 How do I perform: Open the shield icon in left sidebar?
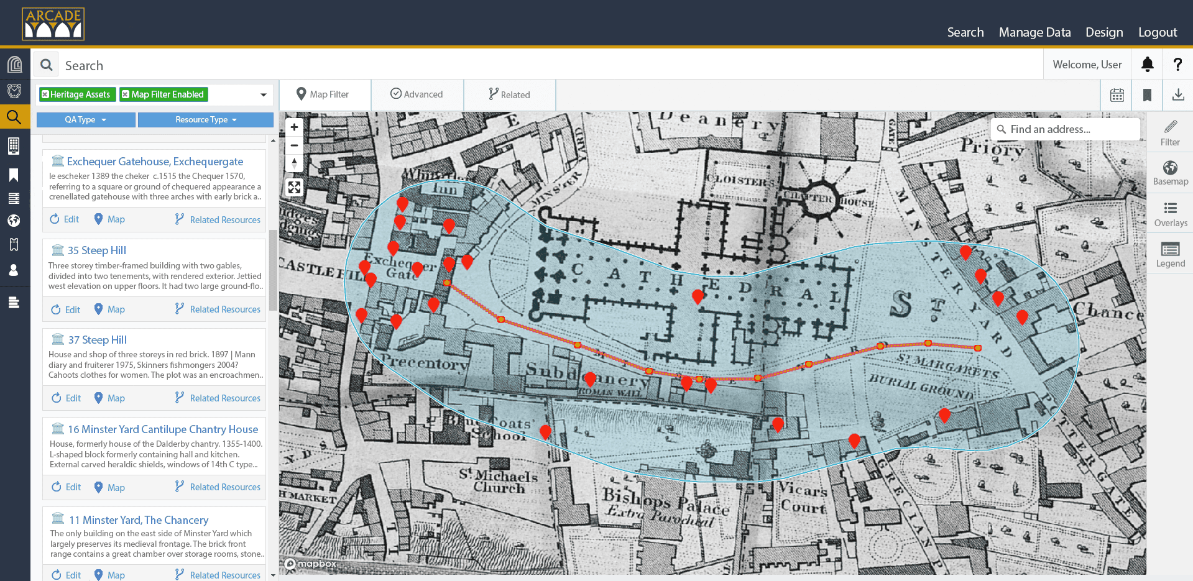pyautogui.click(x=14, y=91)
